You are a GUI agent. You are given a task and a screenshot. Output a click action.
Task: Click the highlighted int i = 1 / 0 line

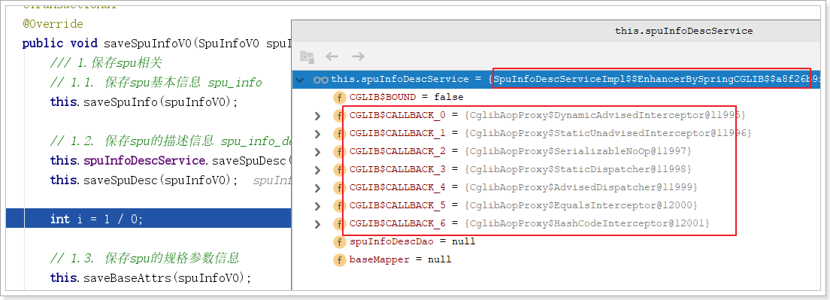click(149, 219)
